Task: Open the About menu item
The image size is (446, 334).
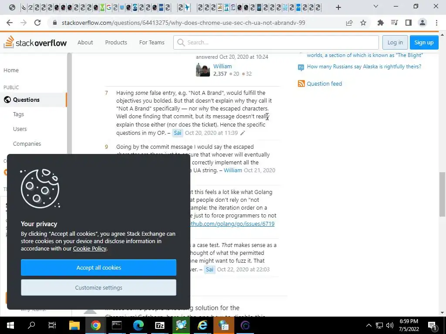Action: (x=85, y=42)
